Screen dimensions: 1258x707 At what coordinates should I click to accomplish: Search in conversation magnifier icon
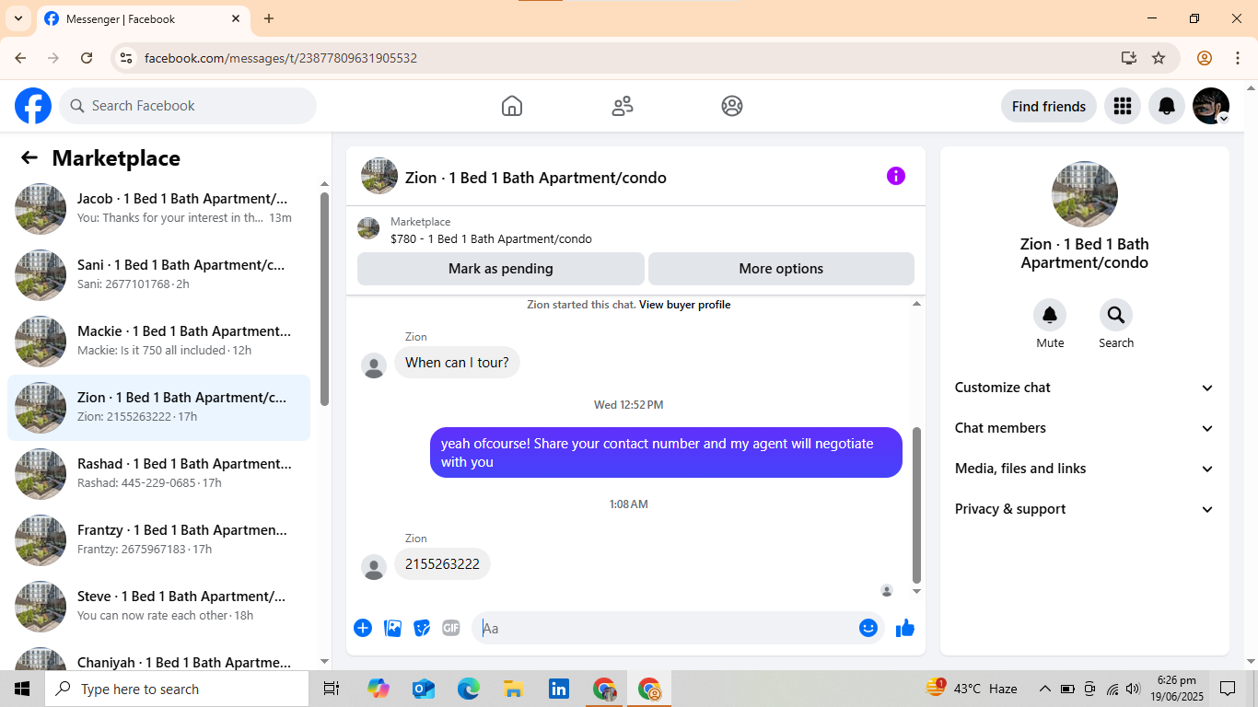coord(1116,315)
